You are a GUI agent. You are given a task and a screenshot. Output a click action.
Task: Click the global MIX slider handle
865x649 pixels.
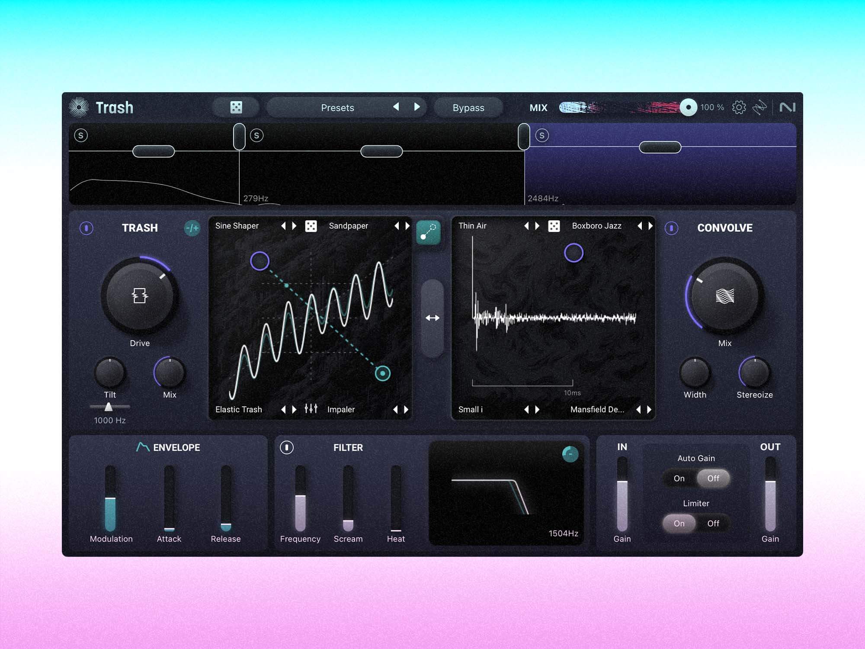[x=688, y=107]
